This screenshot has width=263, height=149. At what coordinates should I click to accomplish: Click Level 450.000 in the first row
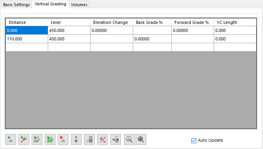coord(69,30)
